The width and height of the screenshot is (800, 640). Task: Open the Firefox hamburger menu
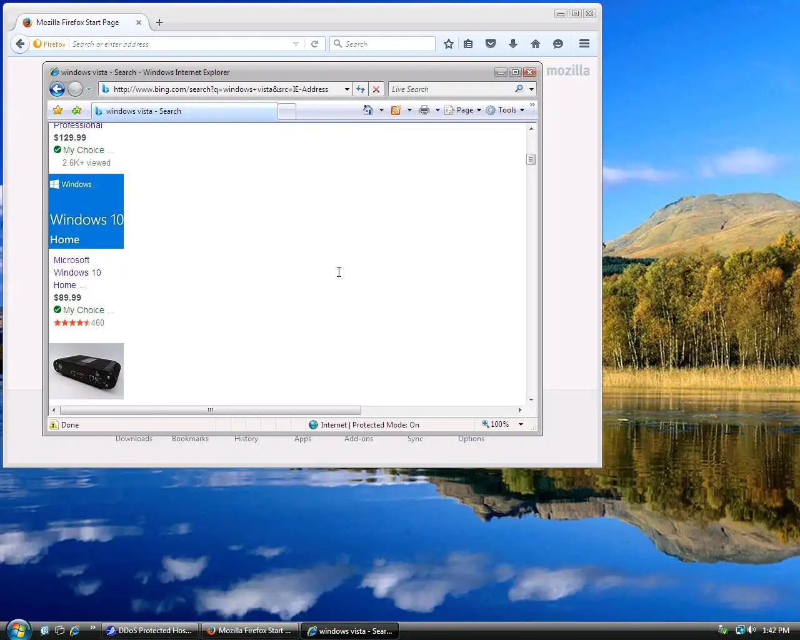584,44
